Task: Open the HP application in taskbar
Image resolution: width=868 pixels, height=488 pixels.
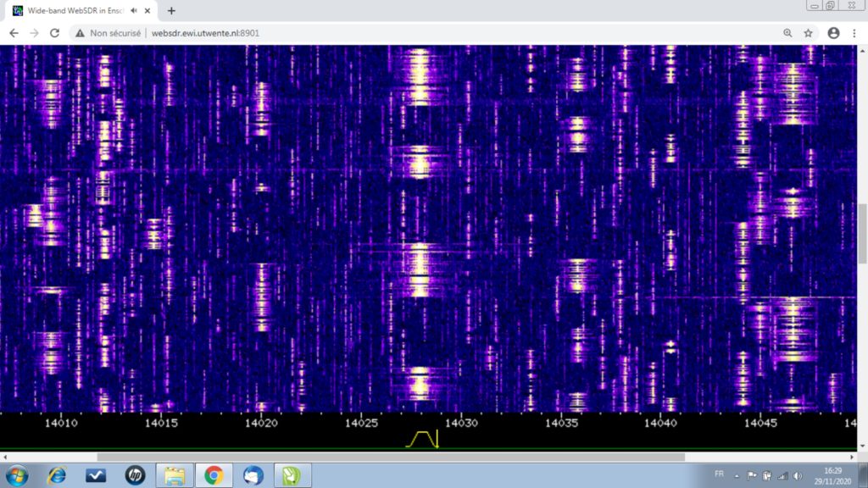Action: (x=135, y=475)
